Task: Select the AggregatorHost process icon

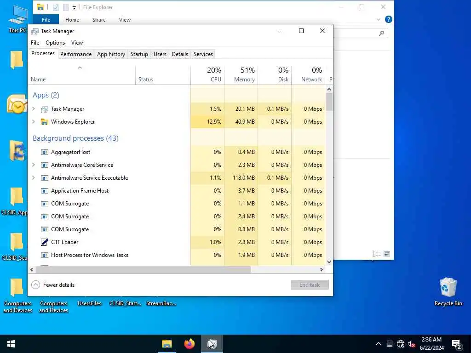Action: [45, 152]
